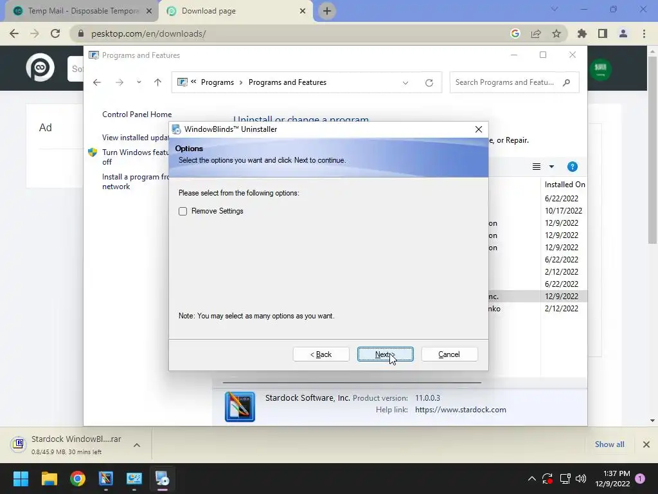Click Programs and Features breadcrumb
This screenshot has height=494, width=658.
click(287, 82)
